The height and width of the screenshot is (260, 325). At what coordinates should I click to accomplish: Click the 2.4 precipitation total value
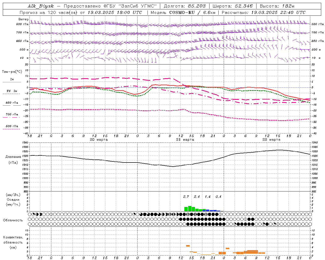(x=197, y=197)
